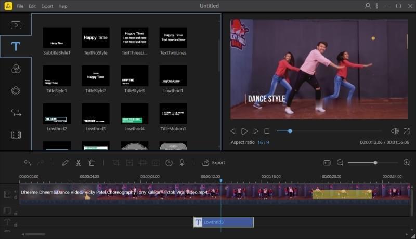Toggle fullscreen preview mode
The height and width of the screenshot is (239, 416).
(x=407, y=131)
